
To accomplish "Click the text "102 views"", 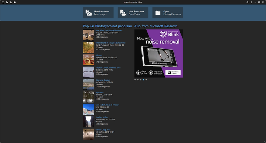I will coord(99,109).
